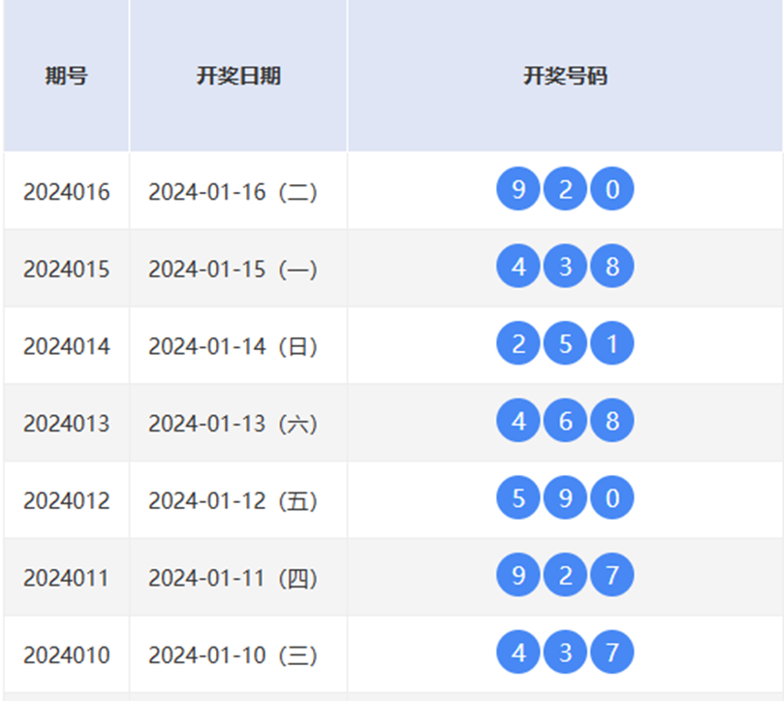Click ball 6 in issue 2024013 row
The width and height of the screenshot is (784, 701).
(x=565, y=422)
